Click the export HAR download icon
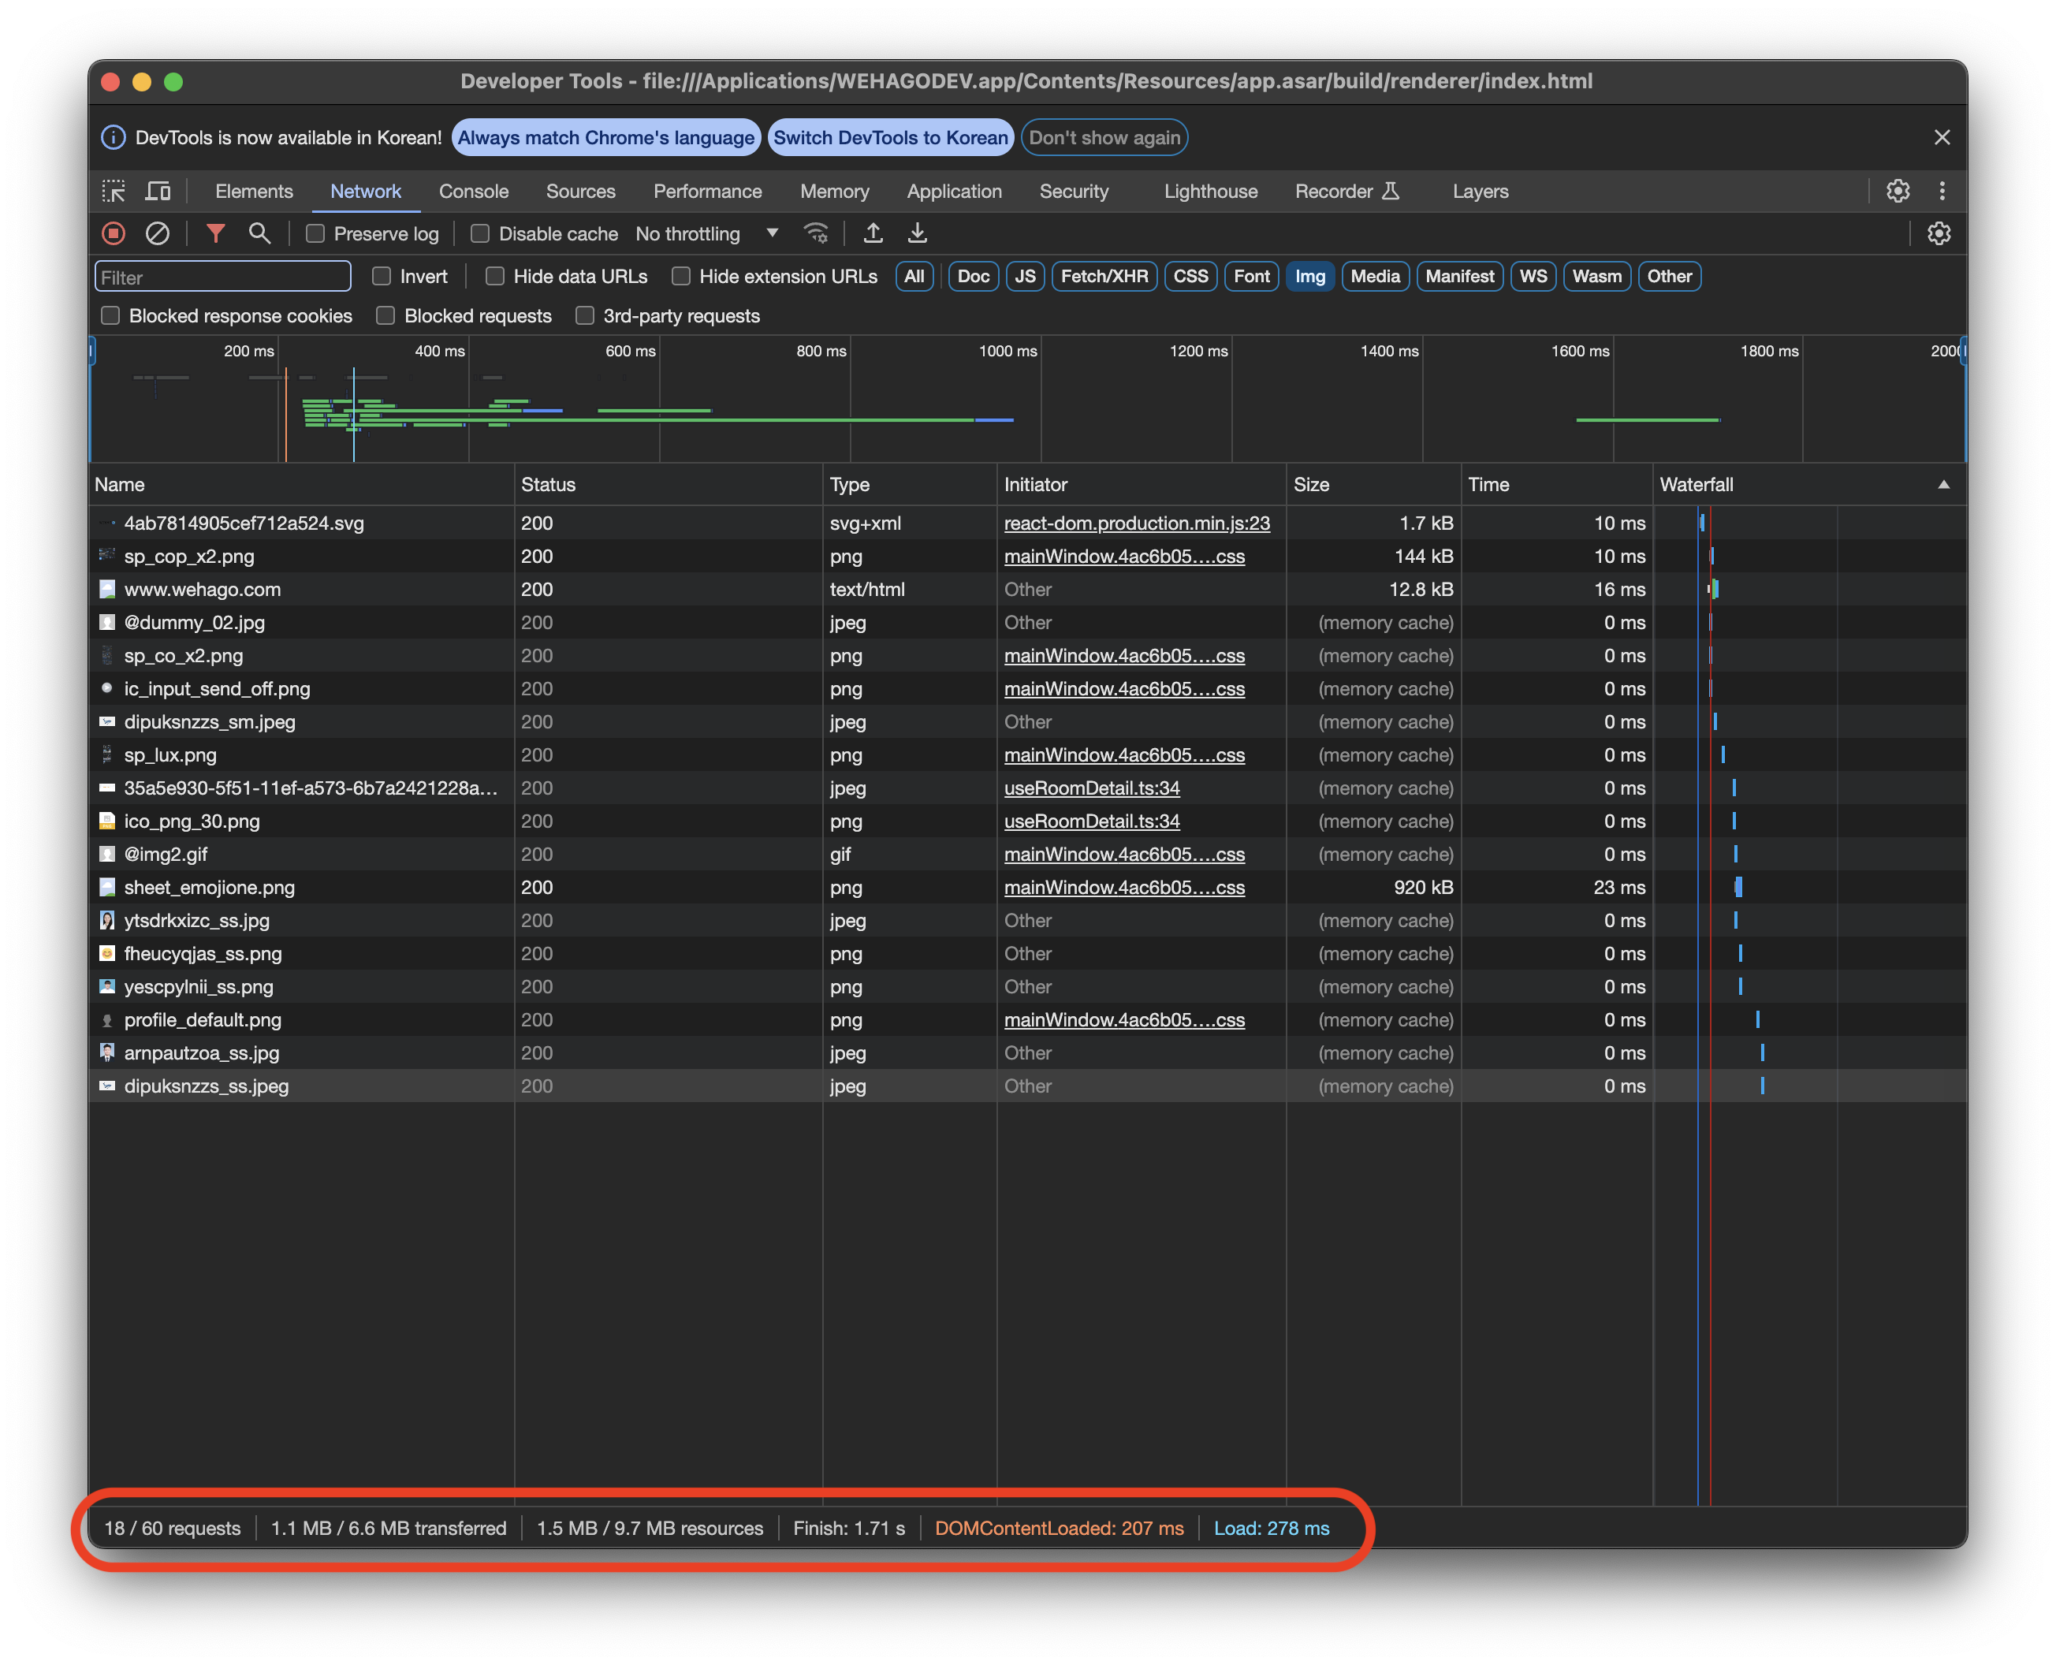The image size is (2056, 1665). point(918,233)
